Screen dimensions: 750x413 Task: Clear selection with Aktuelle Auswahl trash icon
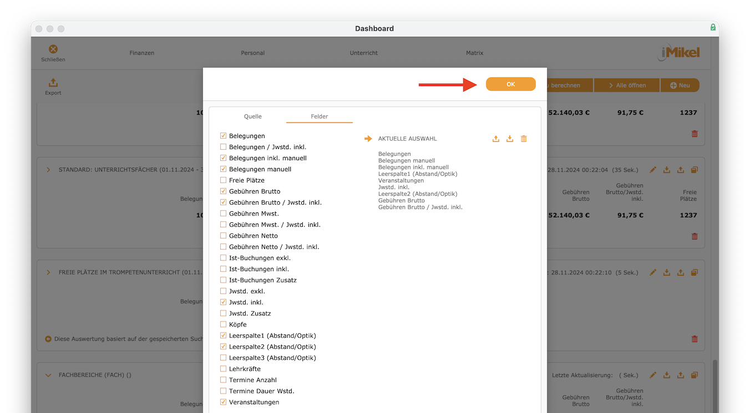pos(524,139)
